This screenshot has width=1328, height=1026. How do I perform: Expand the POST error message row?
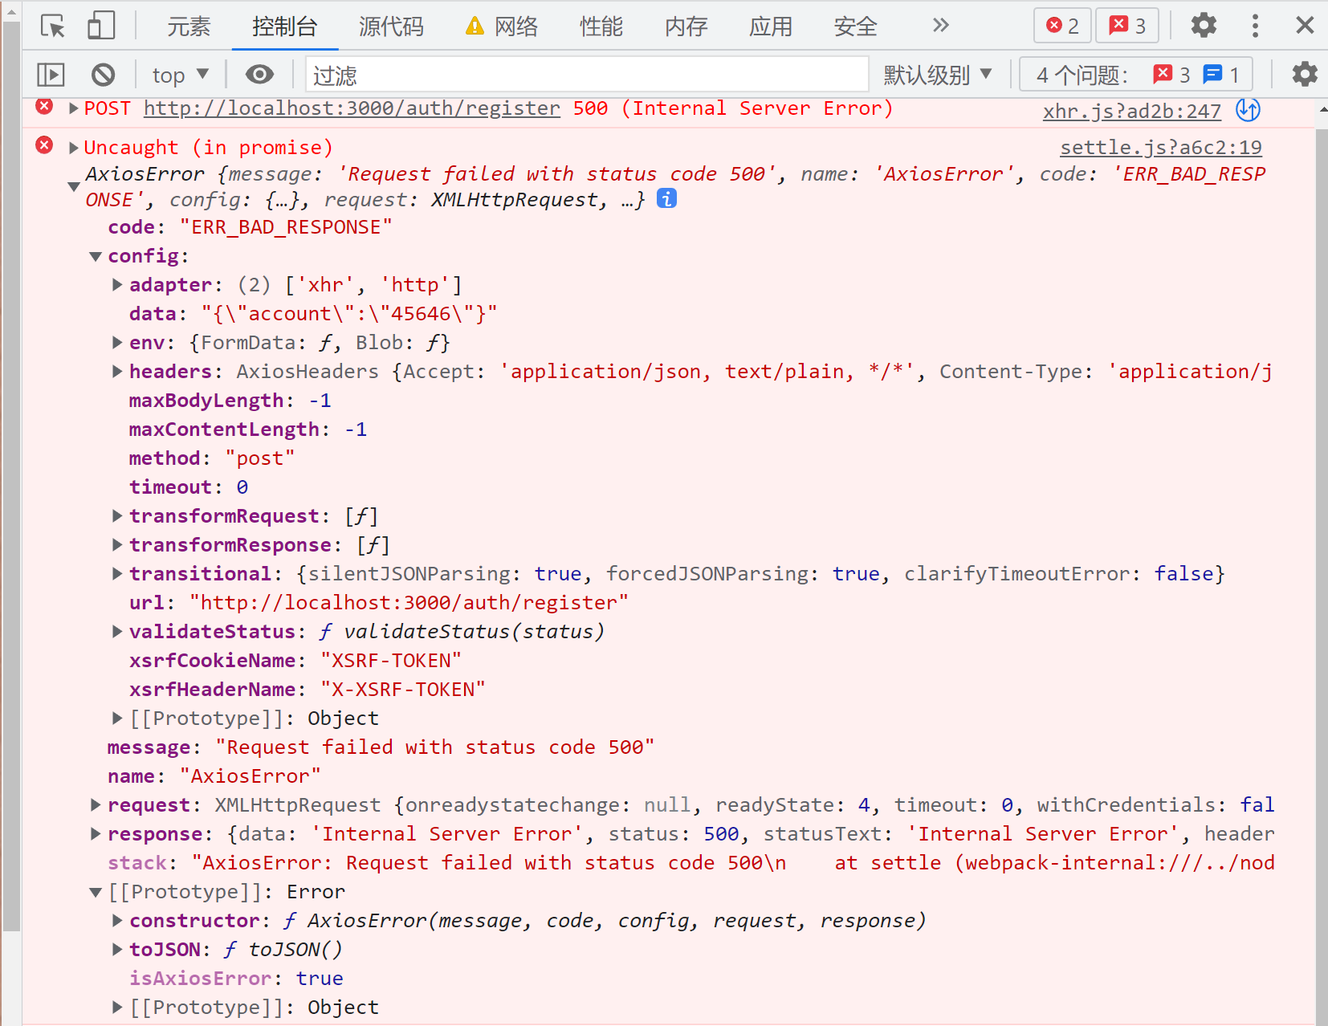point(74,108)
